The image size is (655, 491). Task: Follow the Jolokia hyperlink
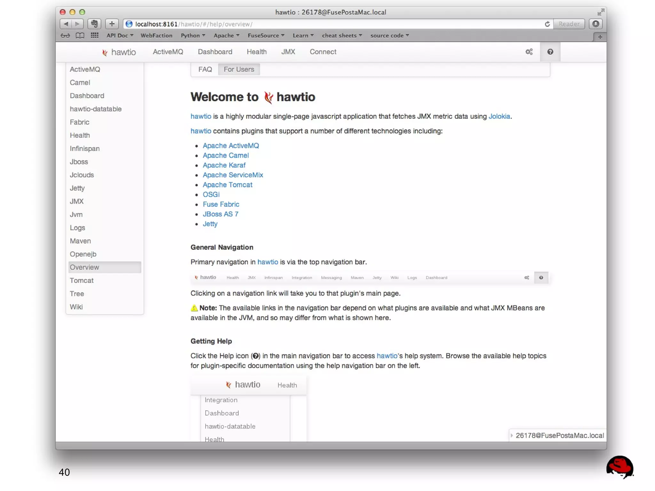pos(499,116)
